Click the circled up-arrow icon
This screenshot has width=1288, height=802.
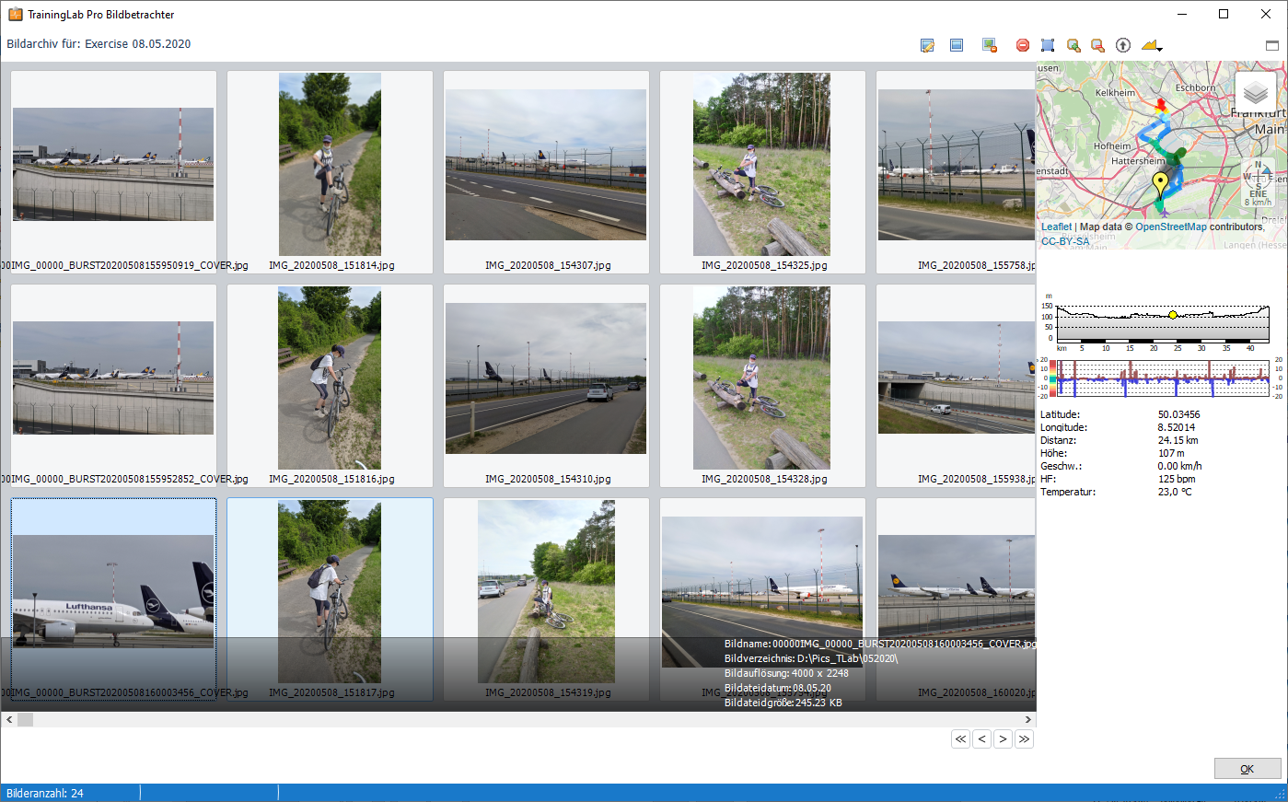[x=1123, y=45]
